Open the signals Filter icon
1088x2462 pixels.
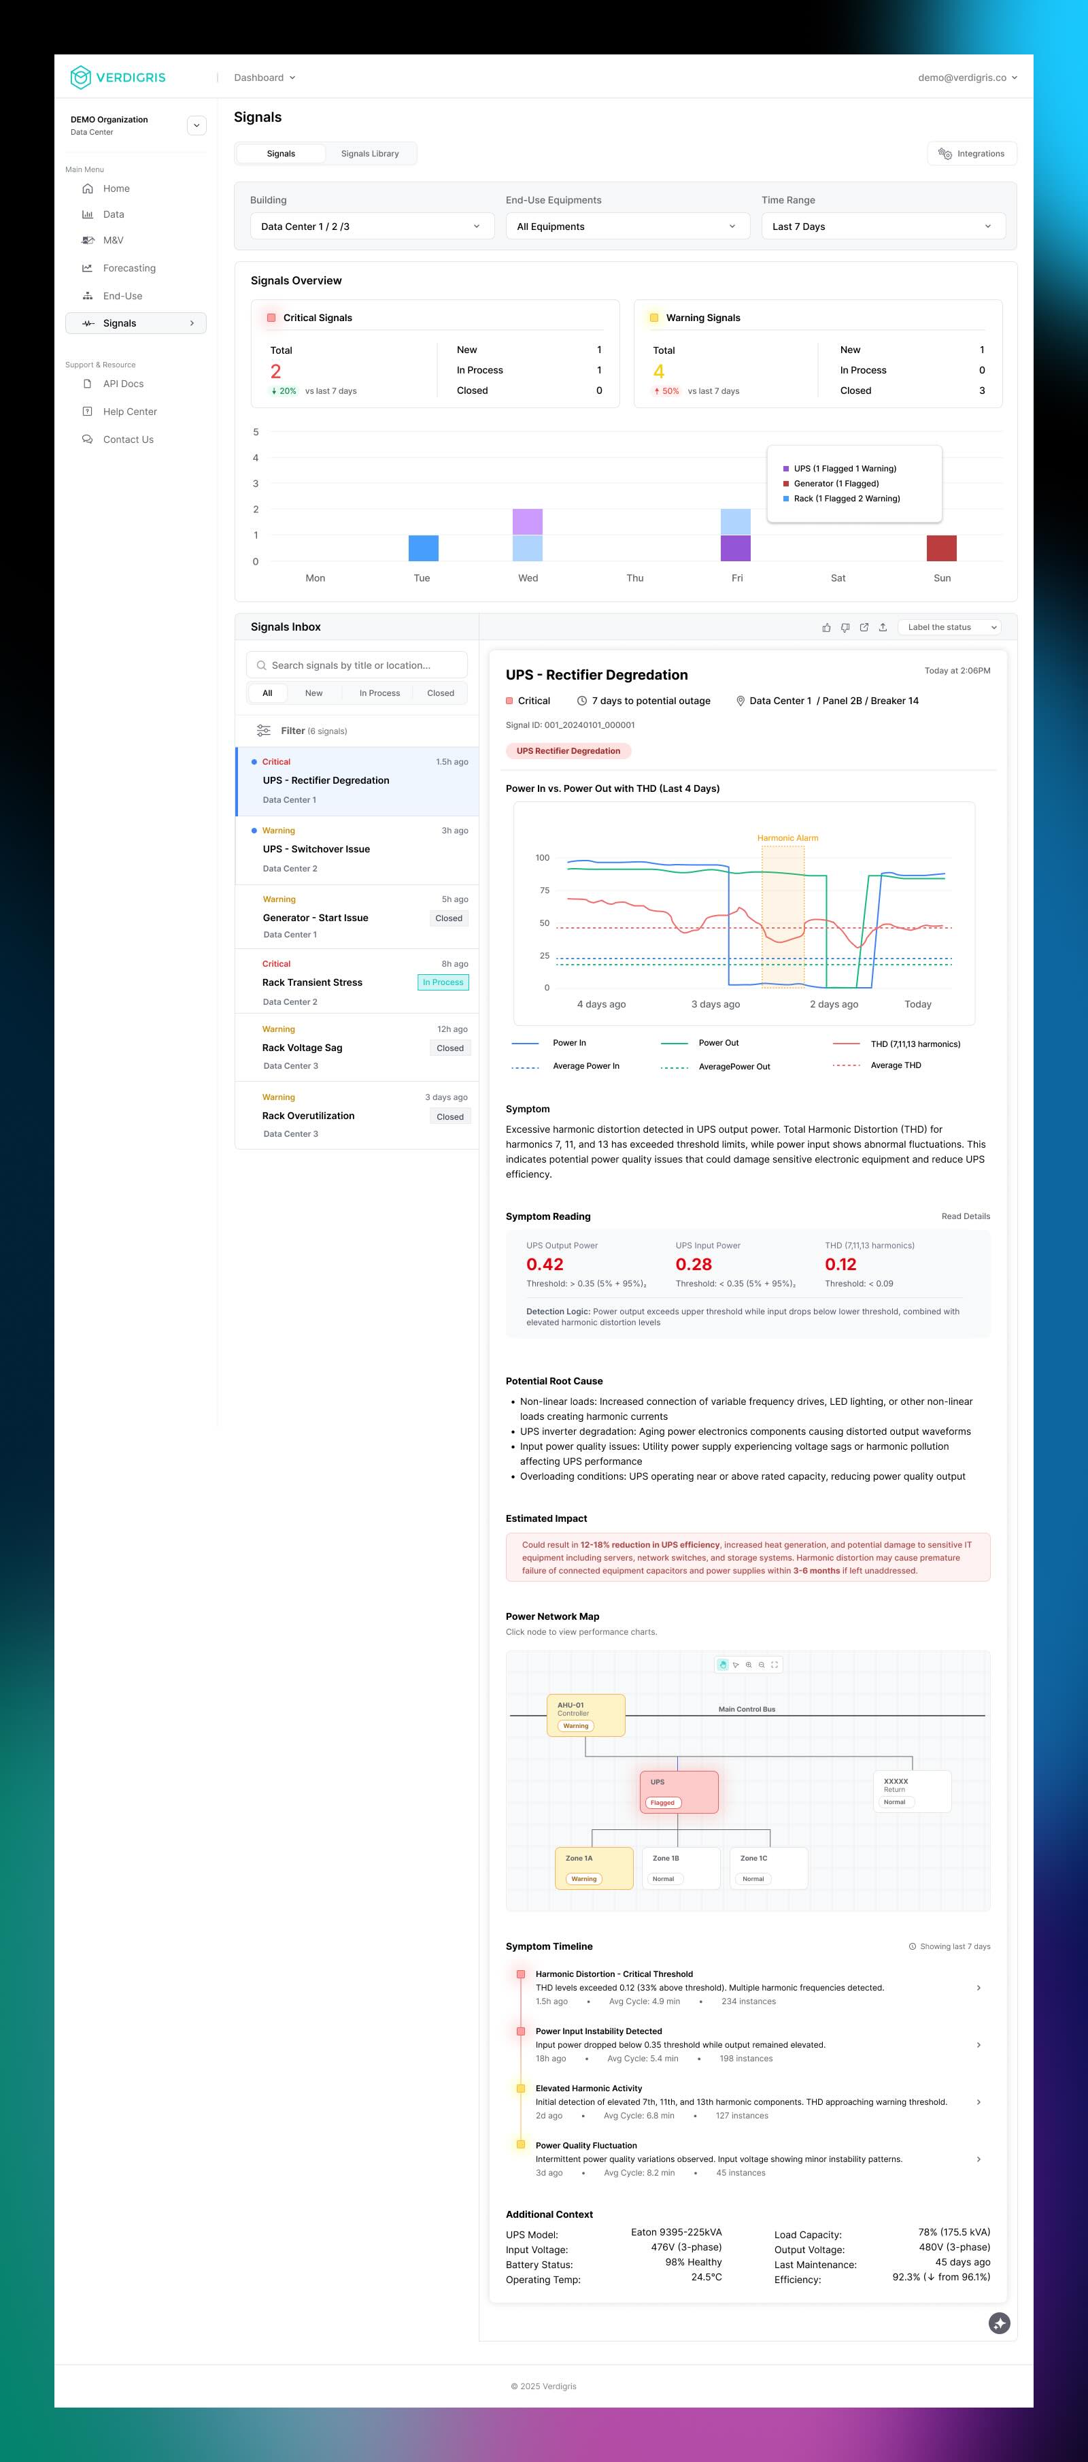coord(264,731)
